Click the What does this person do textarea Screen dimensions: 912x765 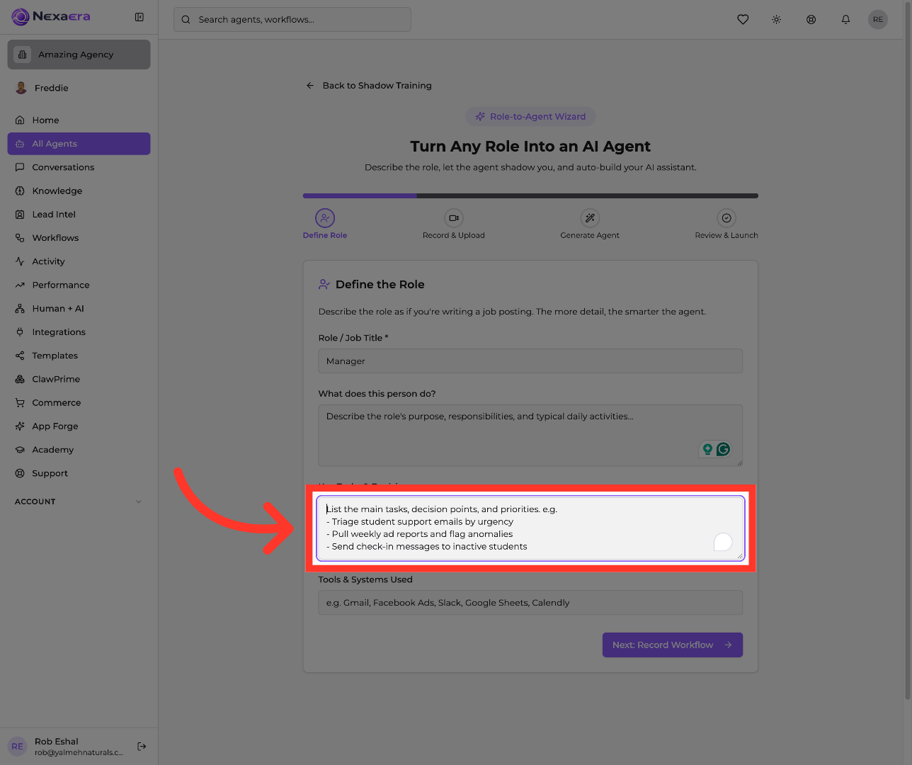click(530, 436)
